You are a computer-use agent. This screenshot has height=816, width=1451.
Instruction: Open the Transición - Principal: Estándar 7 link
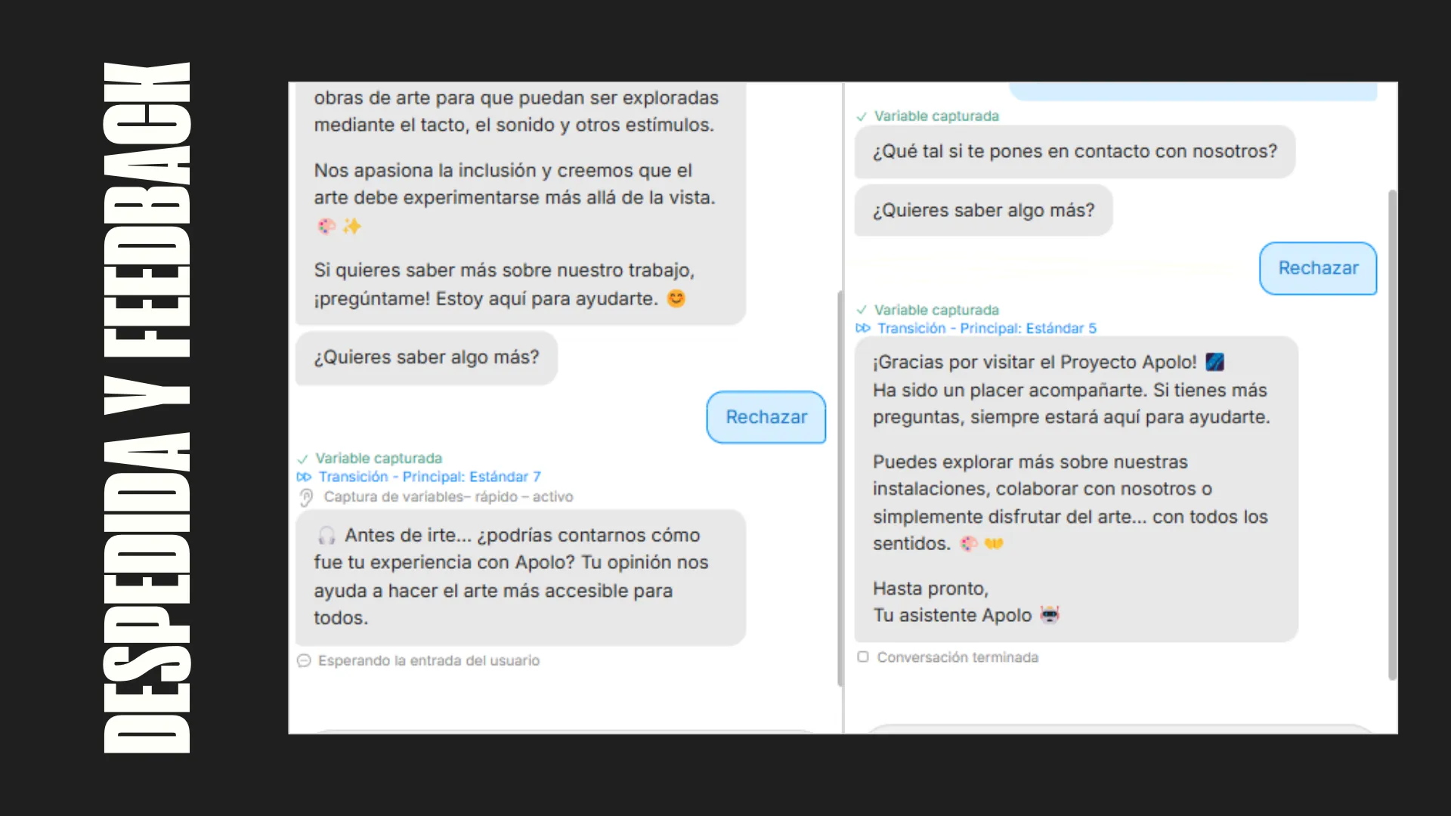click(x=429, y=477)
